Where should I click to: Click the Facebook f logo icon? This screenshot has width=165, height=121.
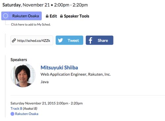[90, 40]
